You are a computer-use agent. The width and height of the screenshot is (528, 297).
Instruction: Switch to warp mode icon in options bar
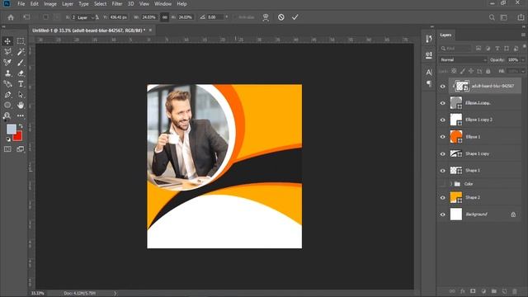266,17
